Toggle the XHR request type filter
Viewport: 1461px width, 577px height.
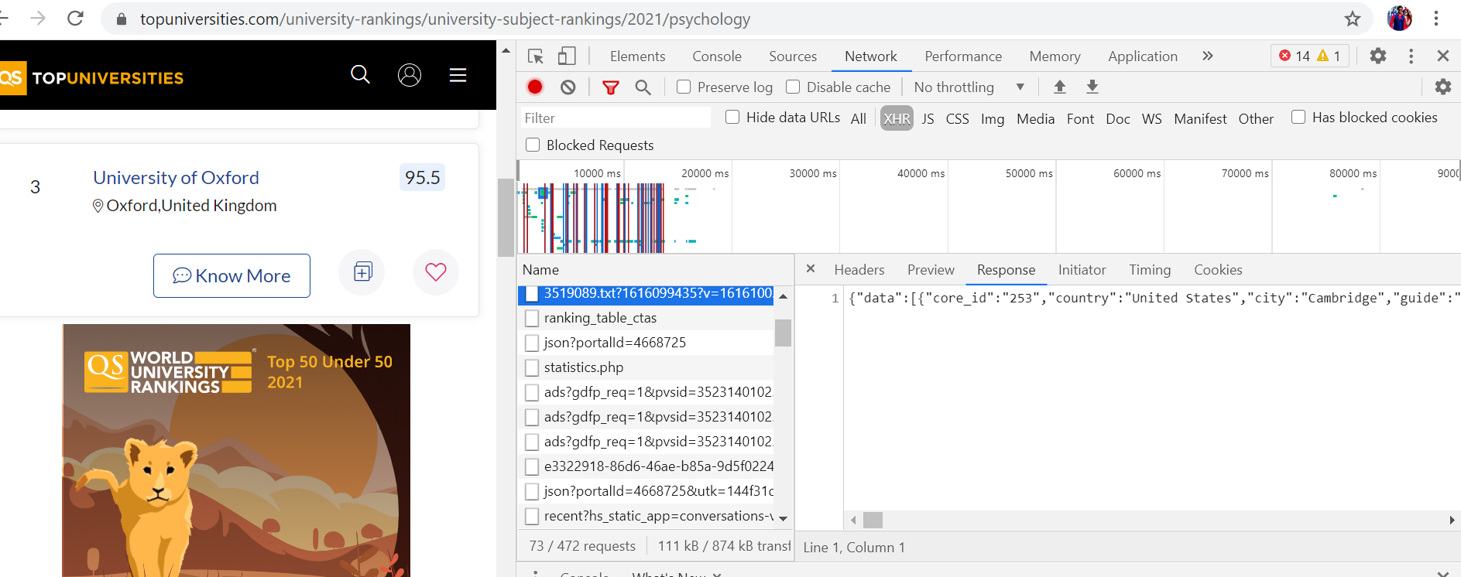[897, 118]
